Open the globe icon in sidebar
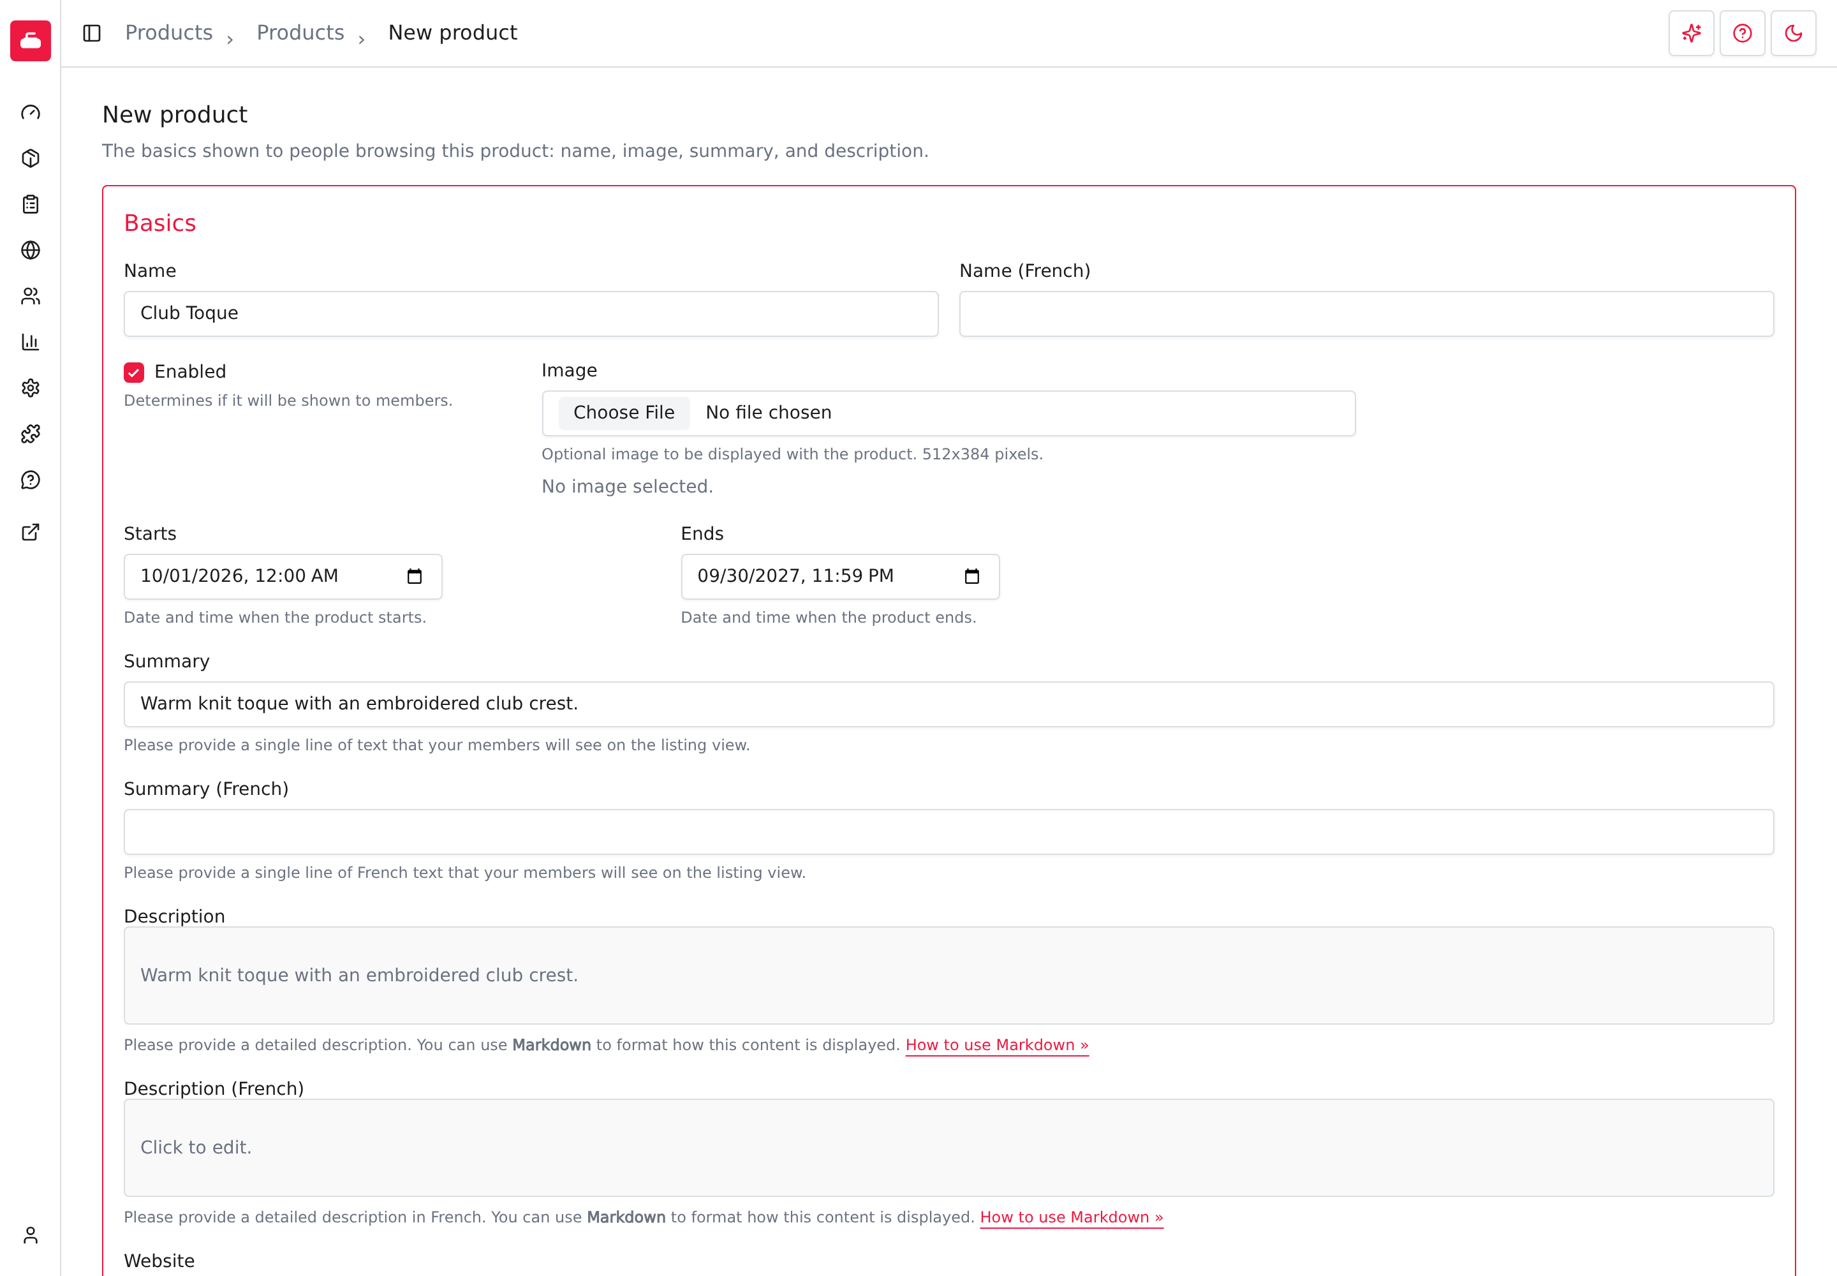This screenshot has width=1837, height=1276. click(31, 250)
